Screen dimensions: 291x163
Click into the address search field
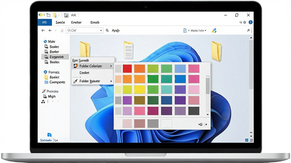pos(84,30)
